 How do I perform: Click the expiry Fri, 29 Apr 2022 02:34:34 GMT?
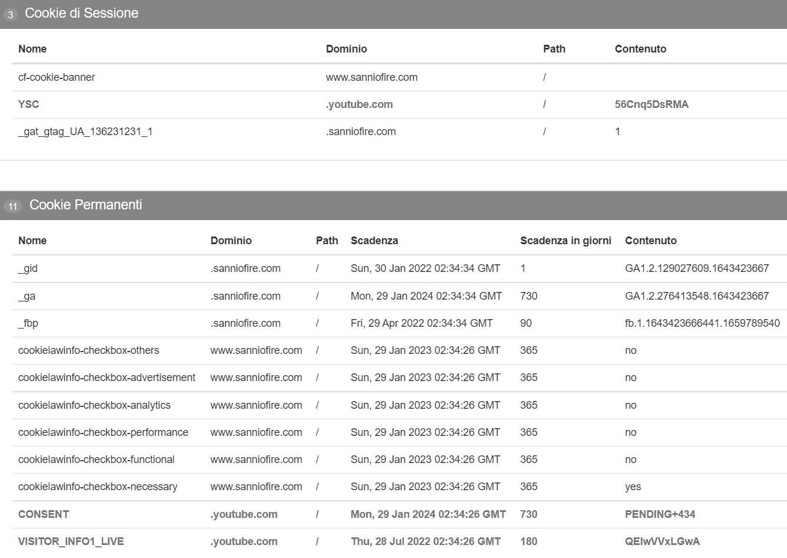(422, 323)
